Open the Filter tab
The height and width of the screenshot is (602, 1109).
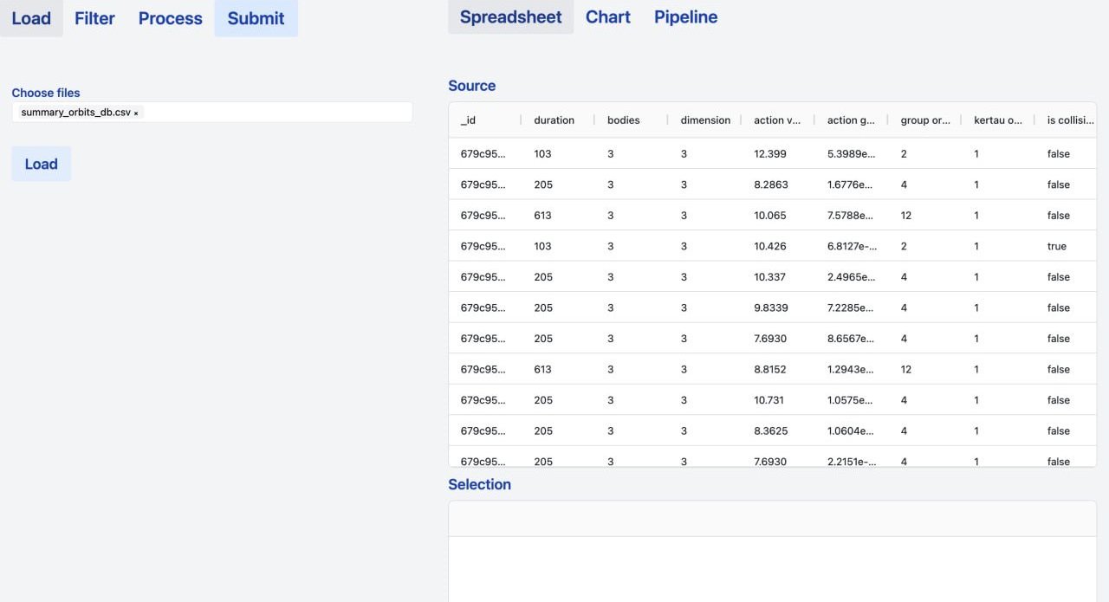tap(94, 18)
